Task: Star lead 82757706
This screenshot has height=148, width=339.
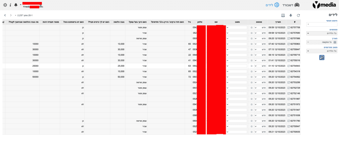Action: (252, 28)
